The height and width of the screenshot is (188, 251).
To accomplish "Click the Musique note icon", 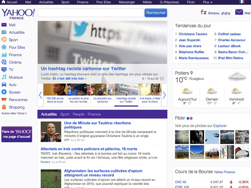I will point(4,77).
